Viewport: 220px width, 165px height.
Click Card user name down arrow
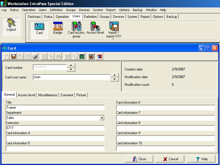click(x=114, y=79)
